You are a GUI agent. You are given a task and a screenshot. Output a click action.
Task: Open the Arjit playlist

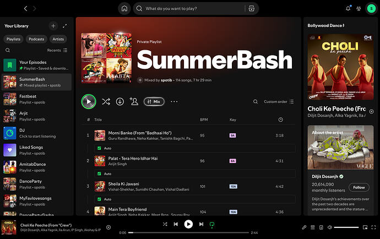pyautogui.click(x=36, y=116)
